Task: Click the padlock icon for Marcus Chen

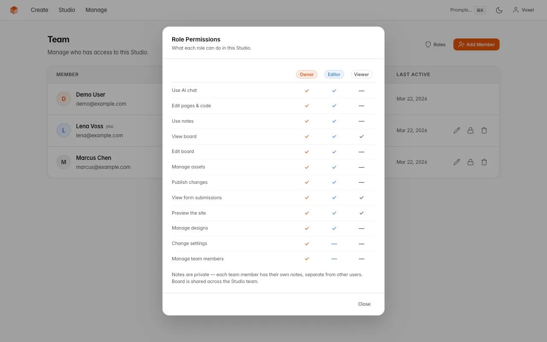Action: 471,162
